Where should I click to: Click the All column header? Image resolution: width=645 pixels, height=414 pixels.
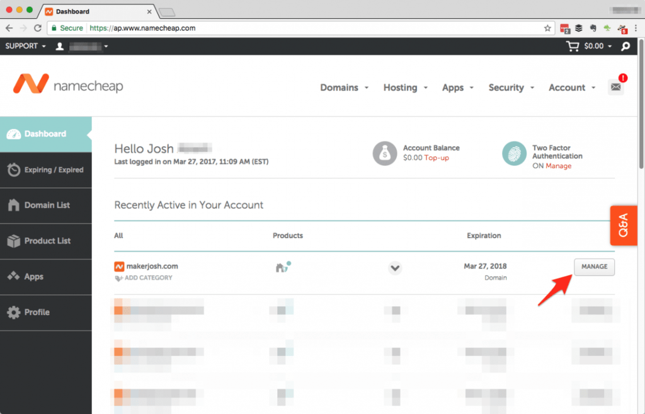pos(118,236)
